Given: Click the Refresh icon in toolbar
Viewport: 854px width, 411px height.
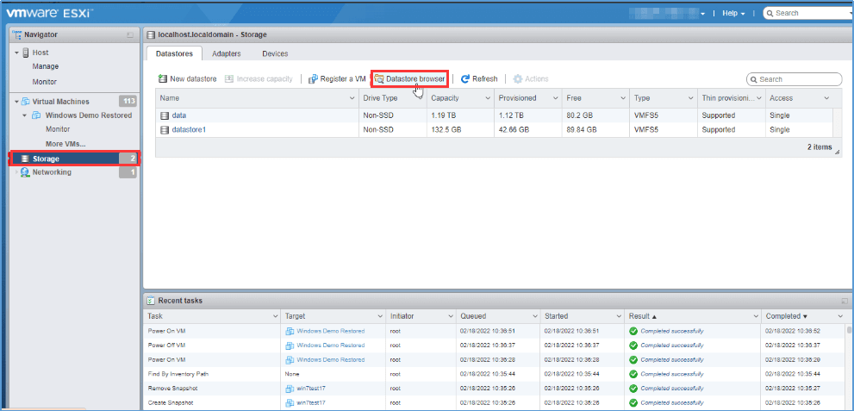Looking at the screenshot, I should point(465,79).
